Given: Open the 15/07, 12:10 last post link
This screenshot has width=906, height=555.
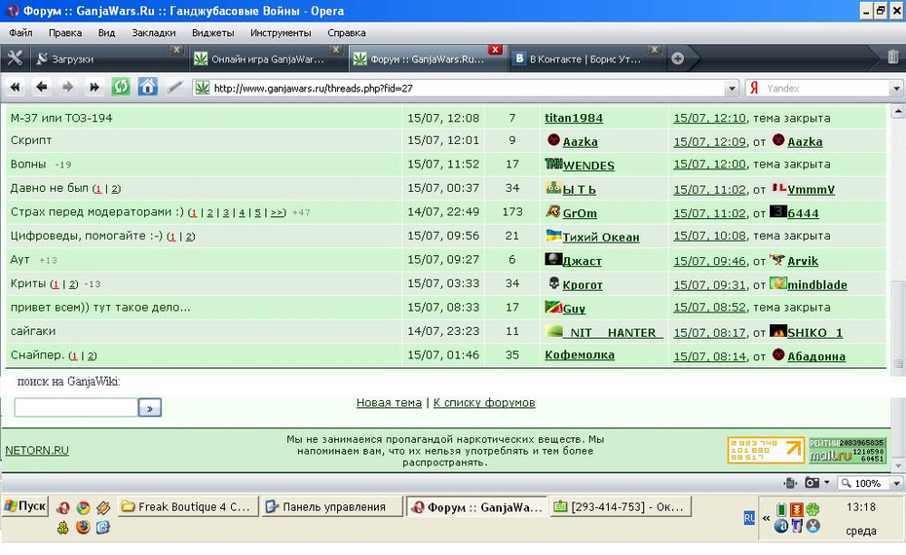Looking at the screenshot, I should 709,118.
